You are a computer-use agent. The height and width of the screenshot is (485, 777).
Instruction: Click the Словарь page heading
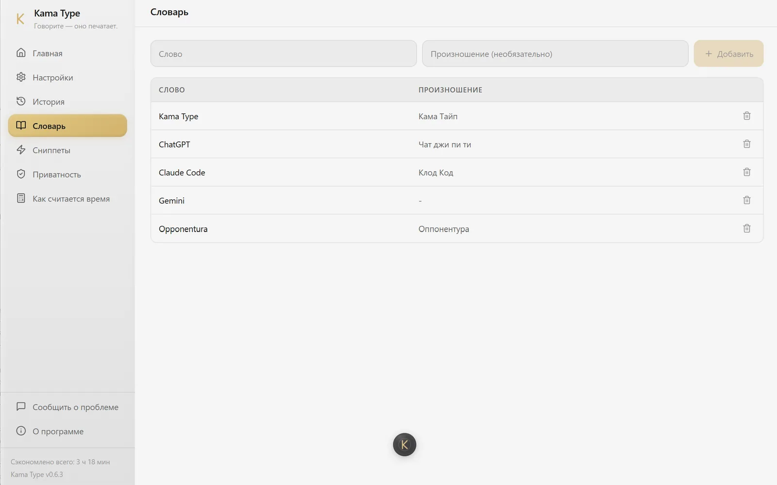[x=169, y=12]
